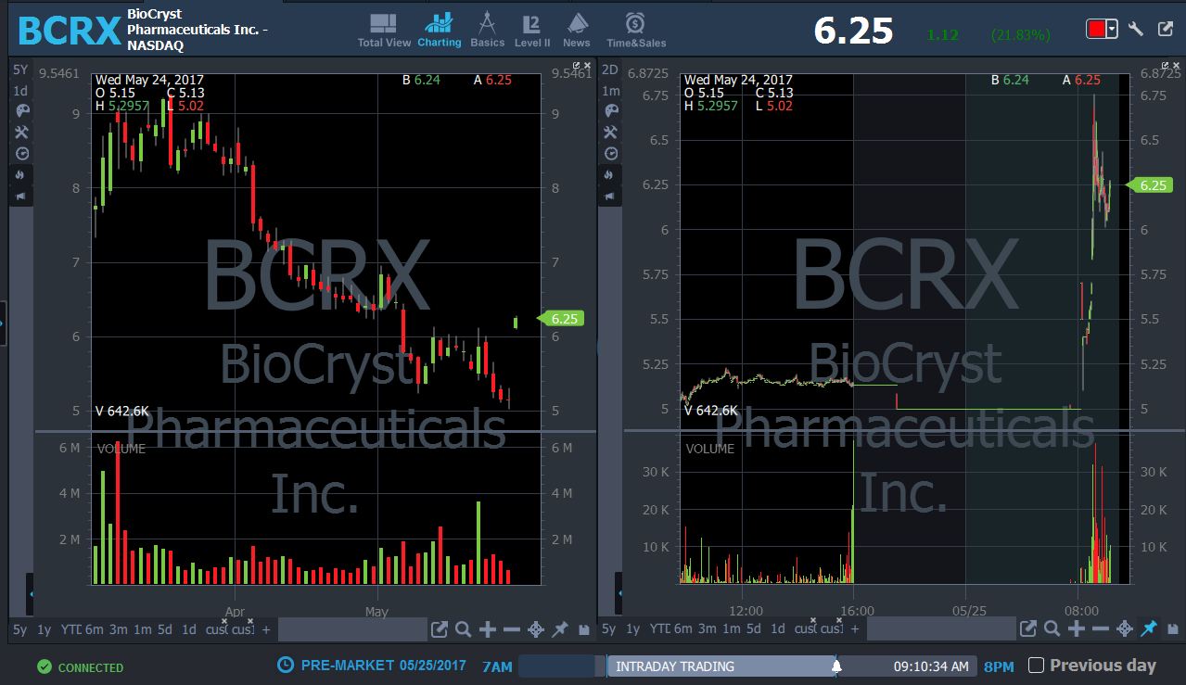Set right chart range to 1y
This screenshot has width=1186, height=685.
click(632, 629)
